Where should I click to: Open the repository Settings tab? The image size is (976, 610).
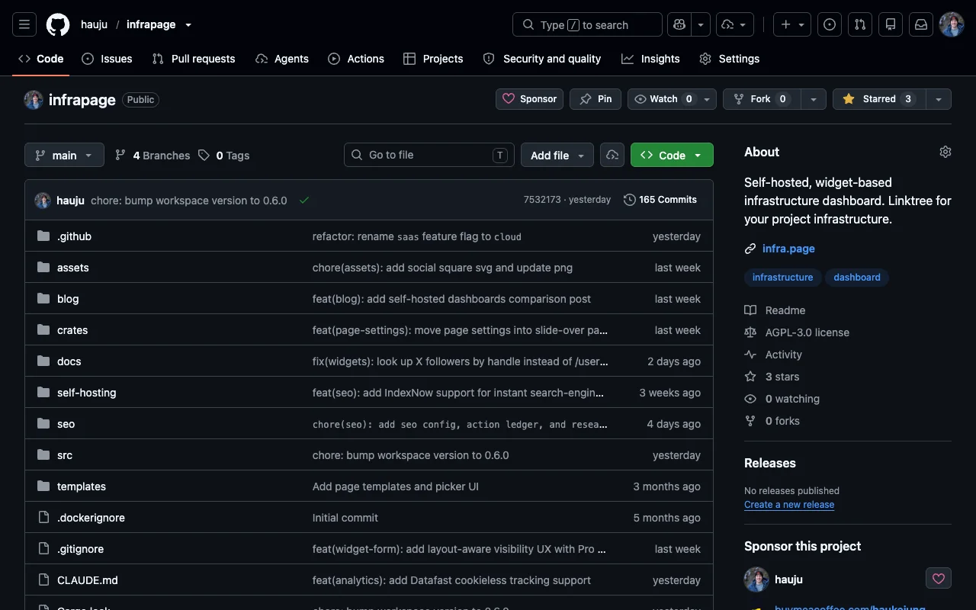tap(730, 59)
